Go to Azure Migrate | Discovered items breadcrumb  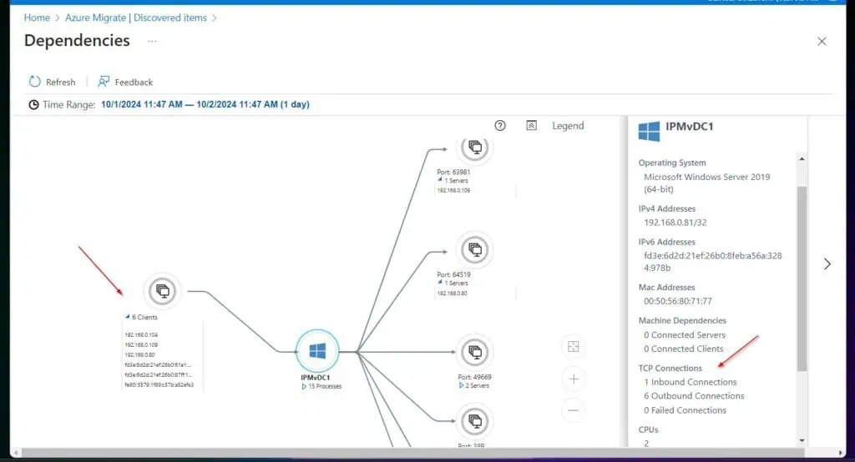pyautogui.click(x=136, y=18)
